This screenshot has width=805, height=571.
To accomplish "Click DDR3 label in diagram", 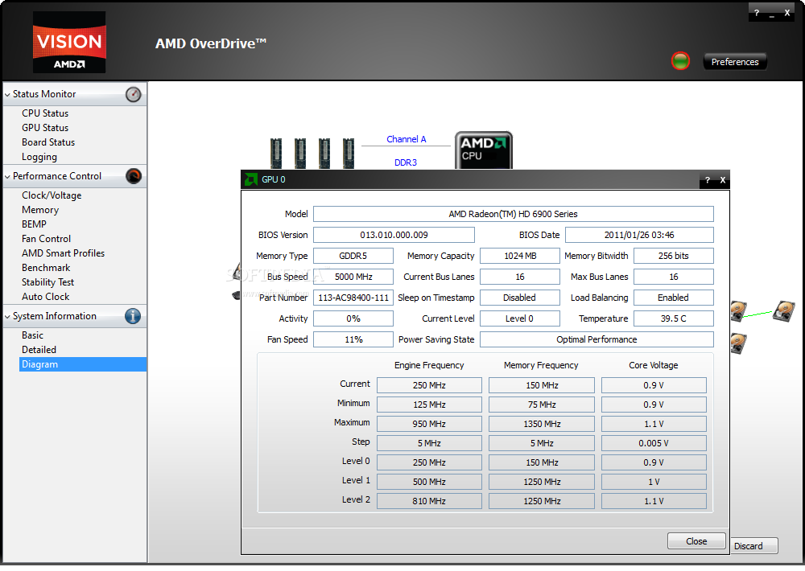I will point(406,162).
